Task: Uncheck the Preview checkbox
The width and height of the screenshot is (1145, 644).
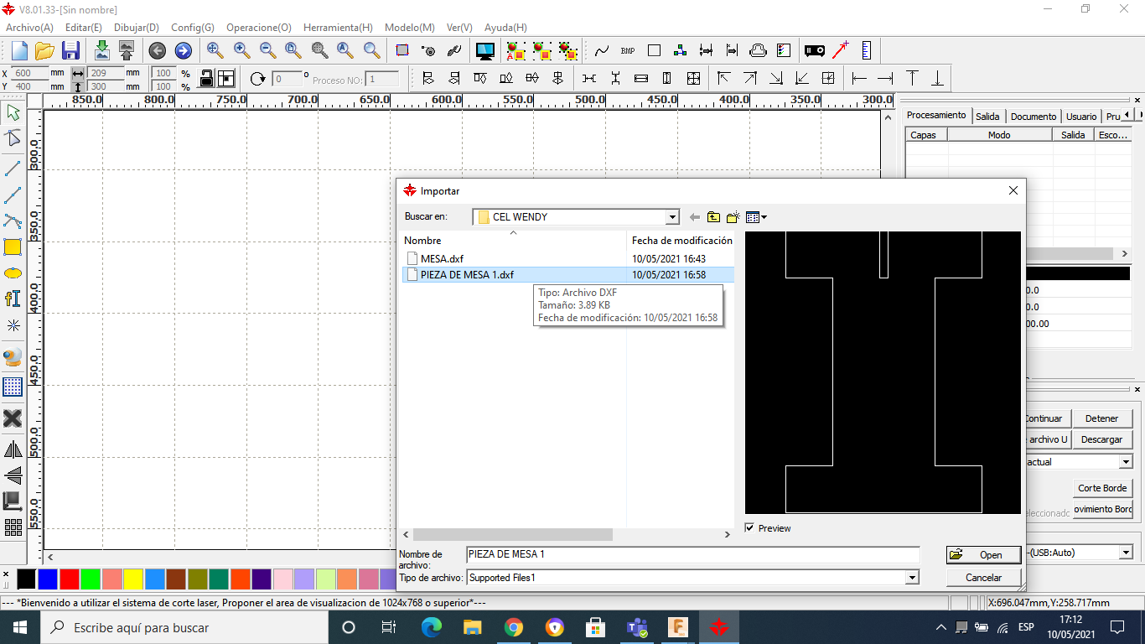Action: 749,527
